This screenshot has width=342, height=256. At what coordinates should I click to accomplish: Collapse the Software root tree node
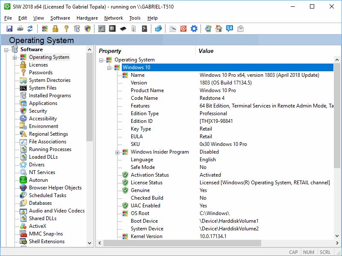pyautogui.click(x=6, y=50)
